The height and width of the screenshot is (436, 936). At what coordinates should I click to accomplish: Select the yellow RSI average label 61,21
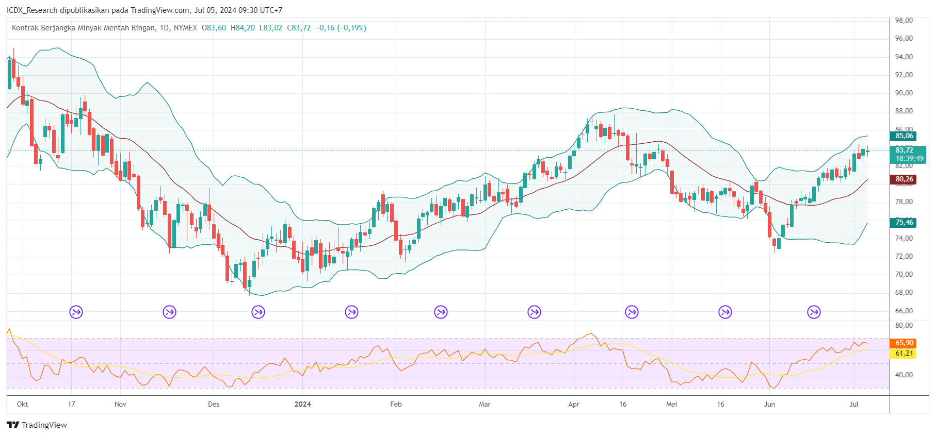click(904, 353)
